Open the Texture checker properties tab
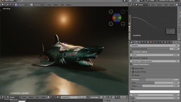 click(165, 42)
